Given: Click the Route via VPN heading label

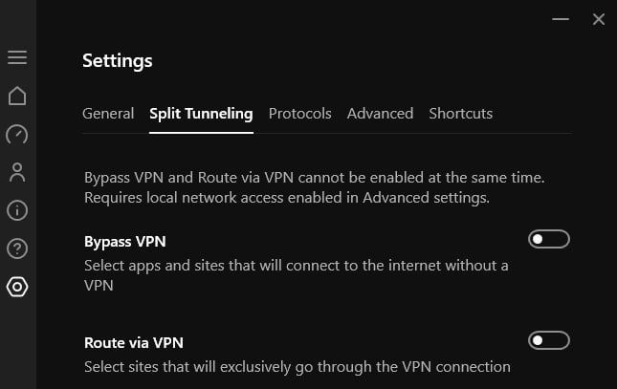Looking at the screenshot, I should [134, 342].
